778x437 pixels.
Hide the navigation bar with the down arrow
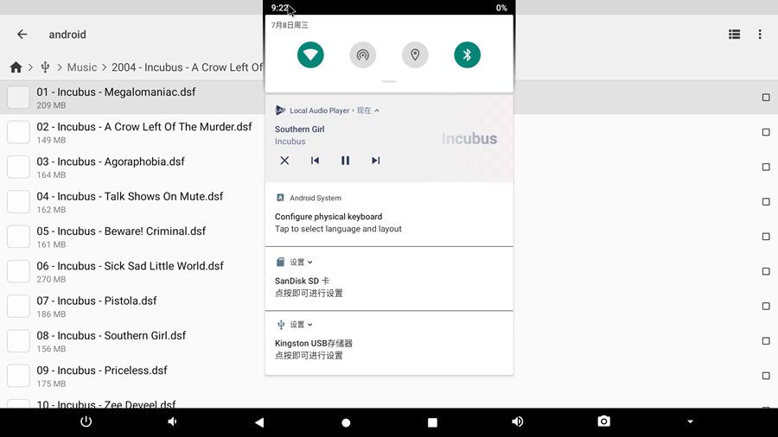click(x=690, y=421)
